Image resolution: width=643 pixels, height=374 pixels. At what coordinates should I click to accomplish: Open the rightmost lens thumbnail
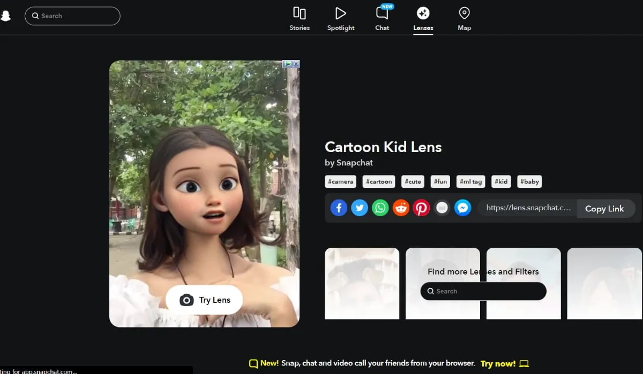point(604,284)
